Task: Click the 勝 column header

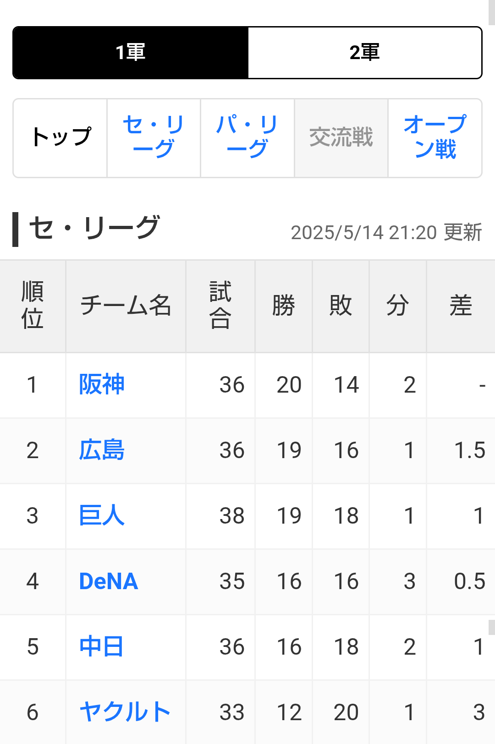Action: click(284, 306)
